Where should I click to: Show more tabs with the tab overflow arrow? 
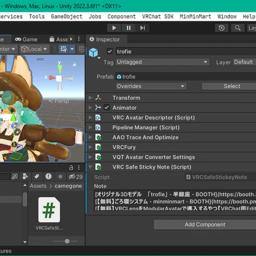coord(71,39)
